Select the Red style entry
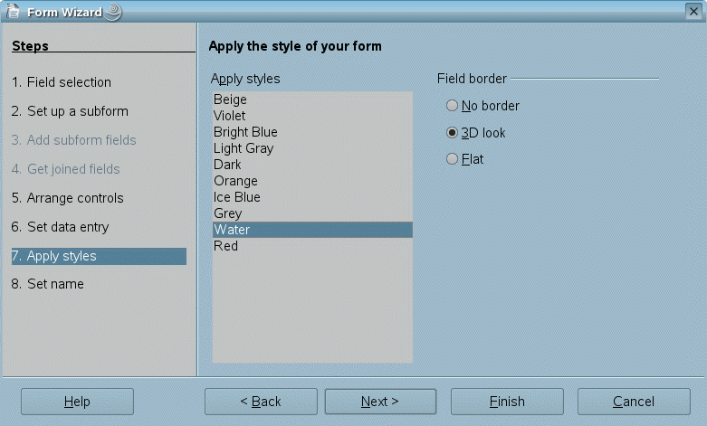 (x=225, y=246)
